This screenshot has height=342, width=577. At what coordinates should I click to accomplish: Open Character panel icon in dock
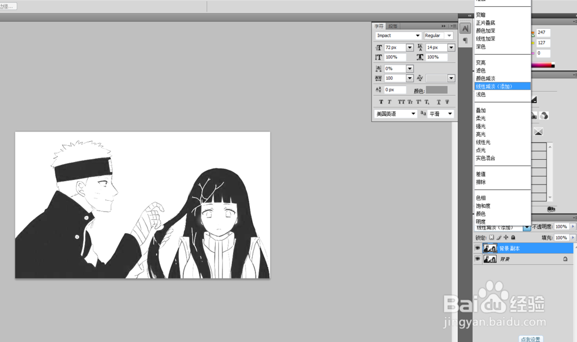click(x=465, y=29)
